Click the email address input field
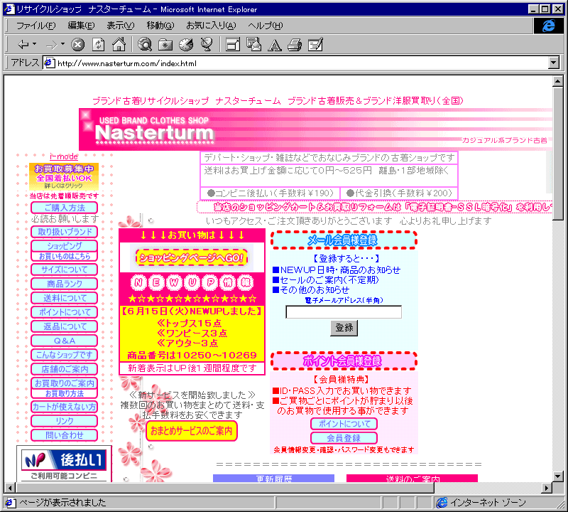This screenshot has width=568, height=512. pyautogui.click(x=344, y=312)
